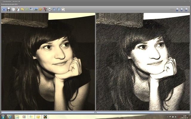Screen dimensions: 191x119
Task: Add text using the red TT icon
Action: click(45, 9)
